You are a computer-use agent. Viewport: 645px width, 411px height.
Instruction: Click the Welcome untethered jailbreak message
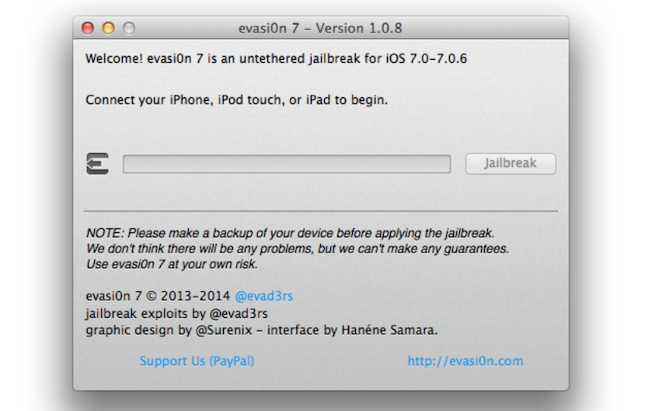276,58
